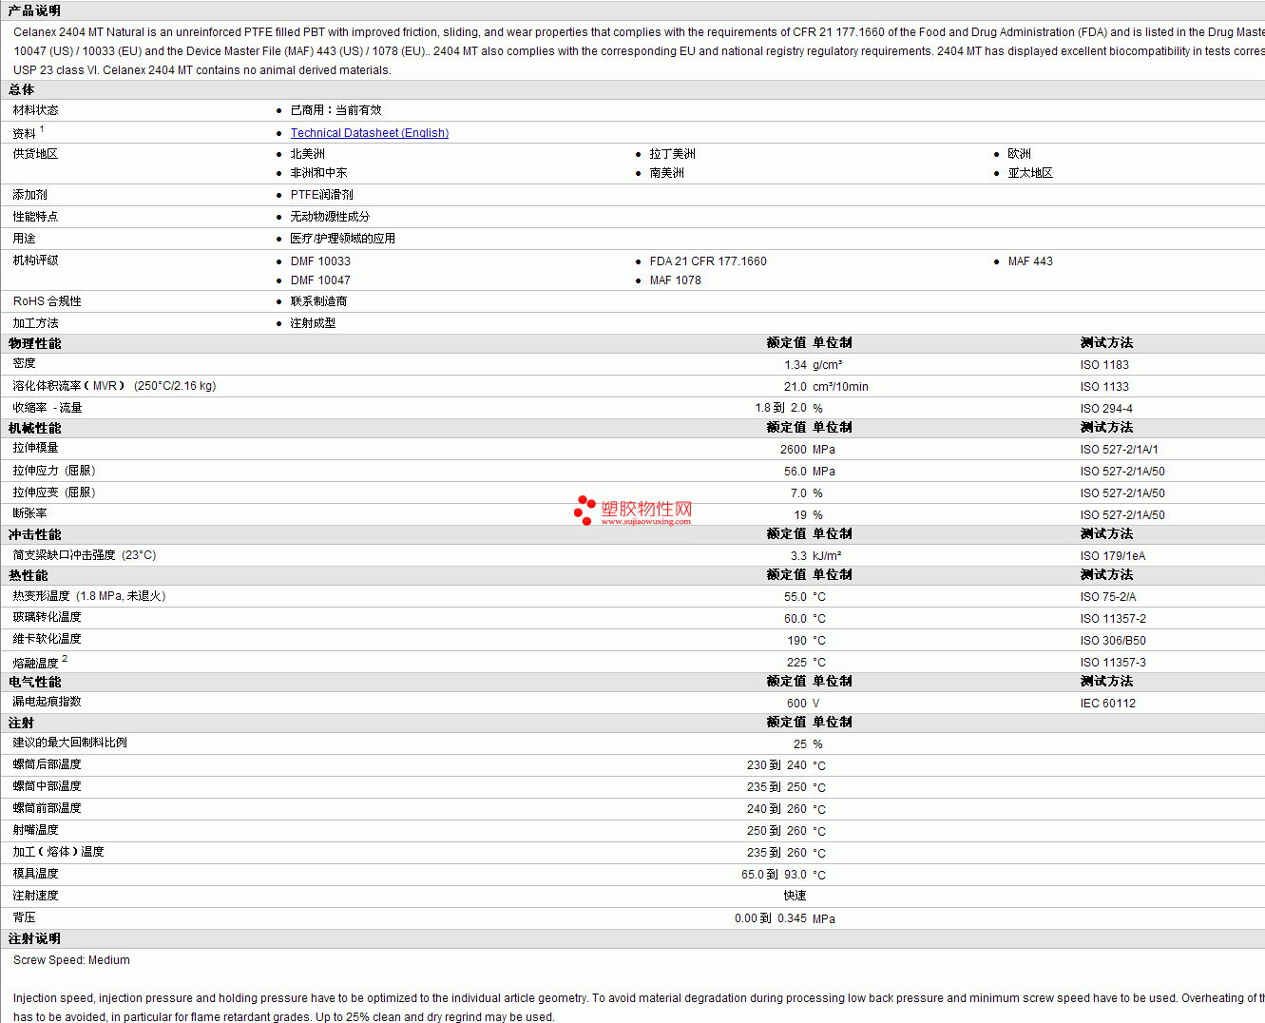The width and height of the screenshot is (1265, 1023).
Task: Click the 漏电起痕指数 row label
Action: point(48,702)
